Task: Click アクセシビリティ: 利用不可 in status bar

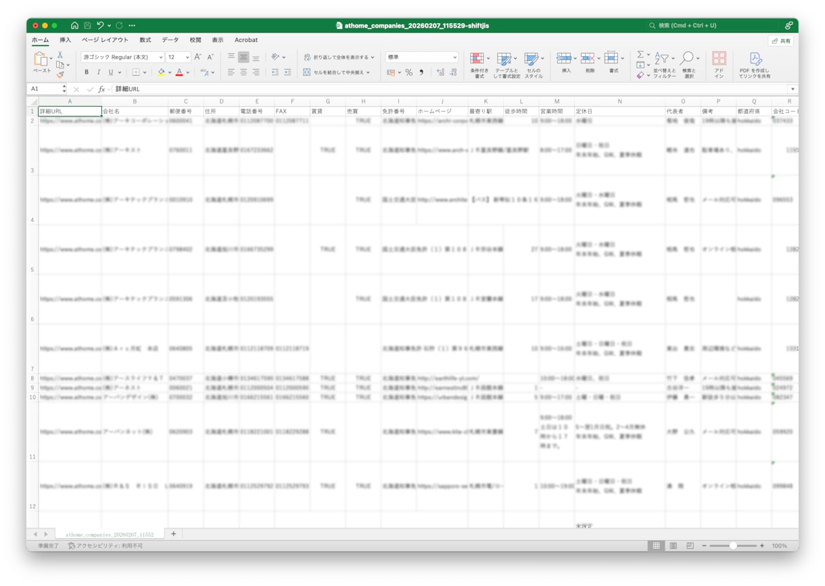Action: 105,545
